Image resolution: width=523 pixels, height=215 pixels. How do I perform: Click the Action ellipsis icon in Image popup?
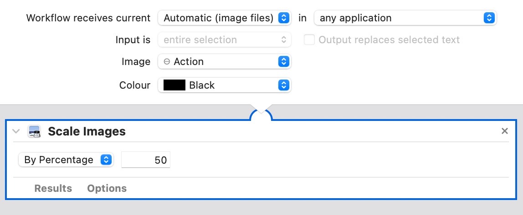[167, 62]
